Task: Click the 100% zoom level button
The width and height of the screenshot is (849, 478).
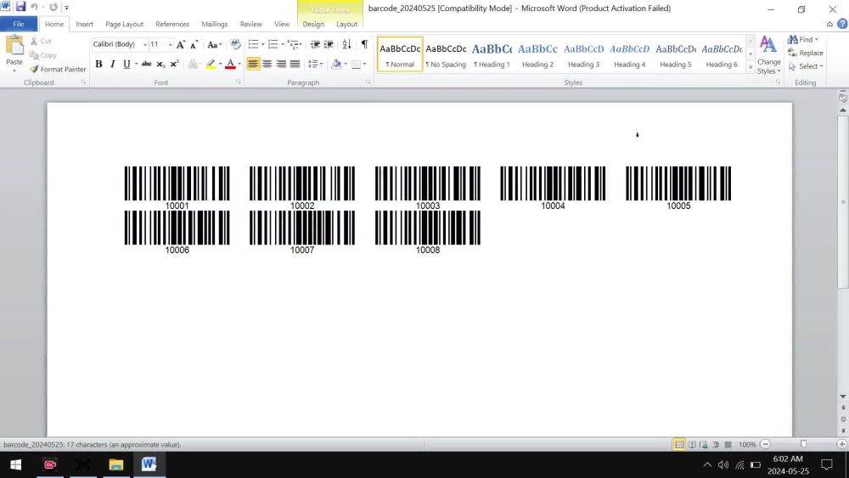Action: coord(747,444)
